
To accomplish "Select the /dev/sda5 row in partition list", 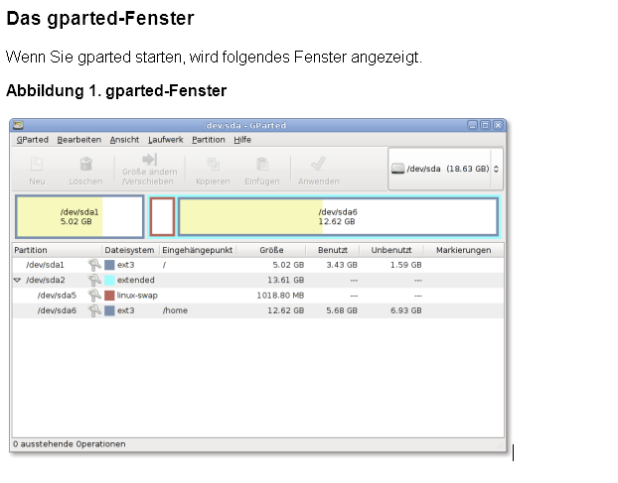I will click(257, 296).
